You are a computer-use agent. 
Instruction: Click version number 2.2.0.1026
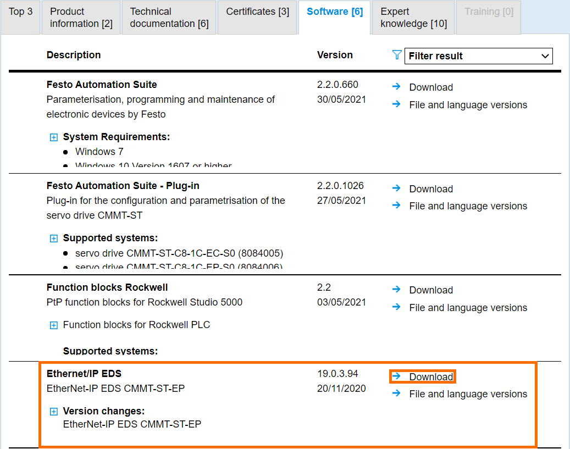[x=340, y=186]
